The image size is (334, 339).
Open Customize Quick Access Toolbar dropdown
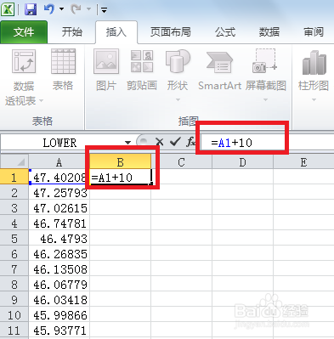tap(104, 10)
